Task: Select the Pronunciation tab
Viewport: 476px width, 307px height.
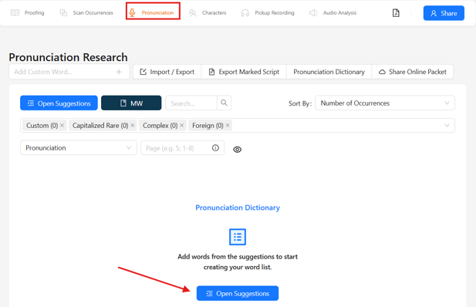Action: coord(153,11)
